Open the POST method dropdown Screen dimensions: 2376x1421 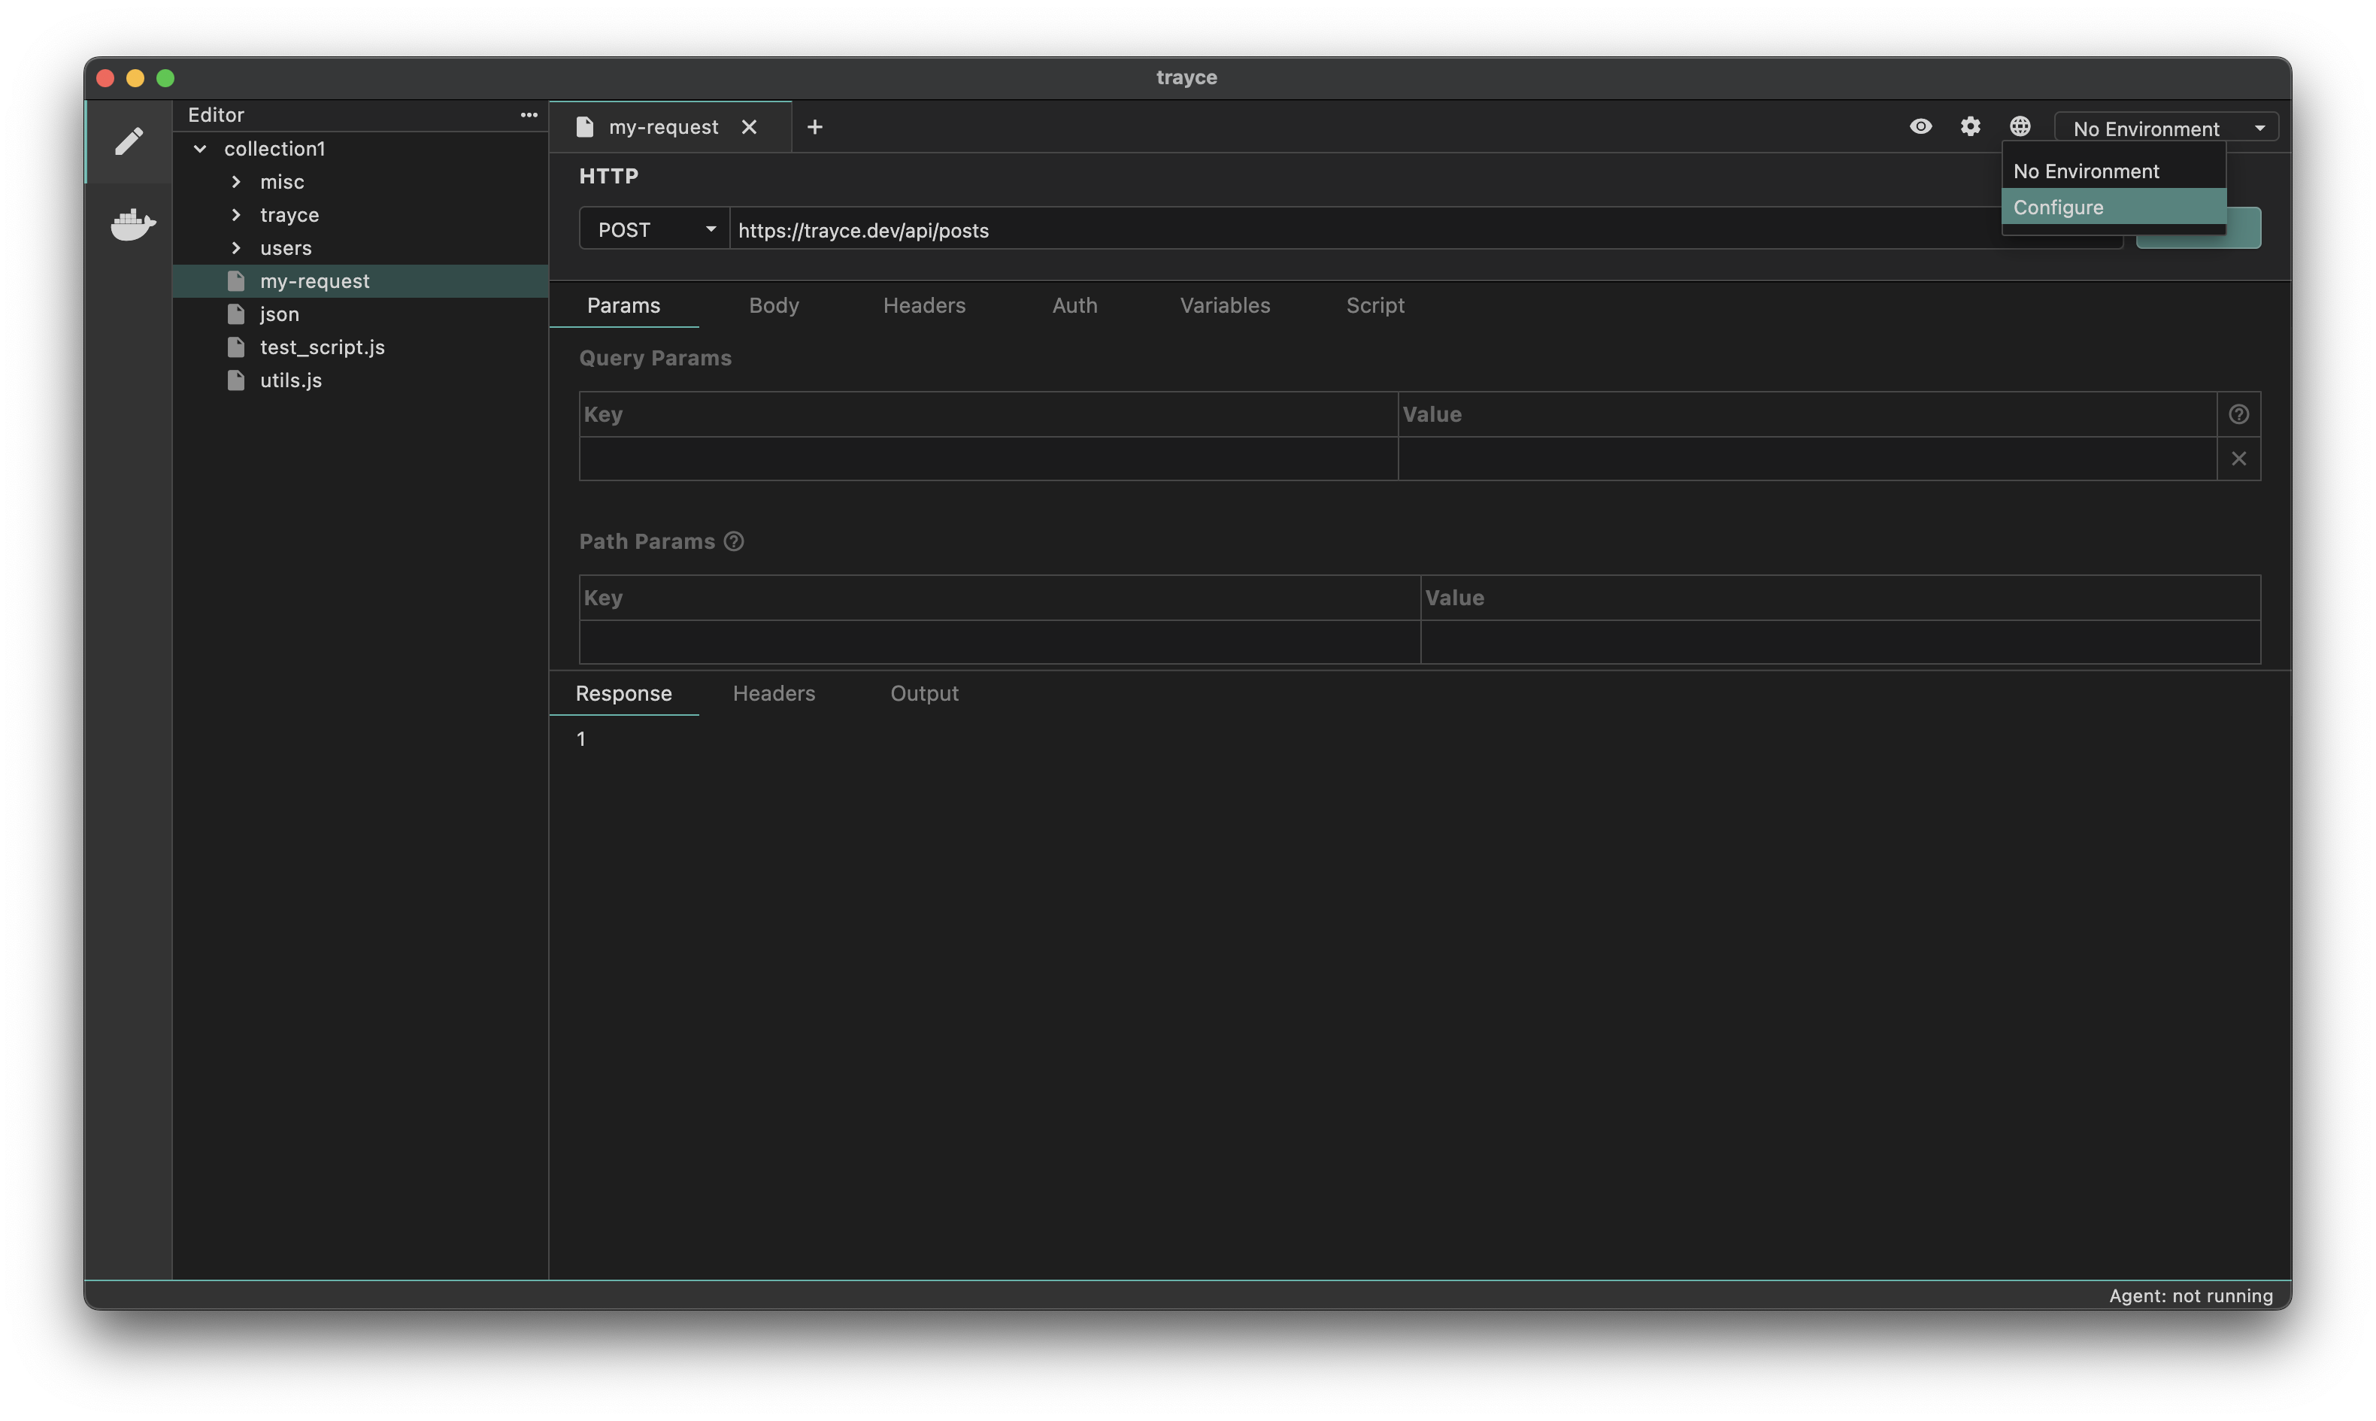click(x=655, y=230)
